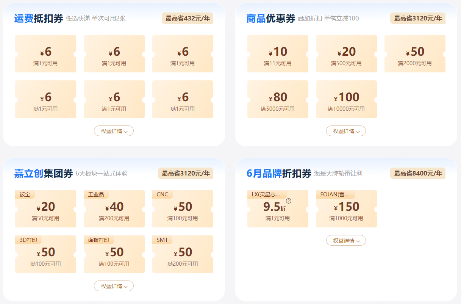Select the 钣金 ¥20 coupon
This screenshot has width=461, height=304.
click(45, 209)
